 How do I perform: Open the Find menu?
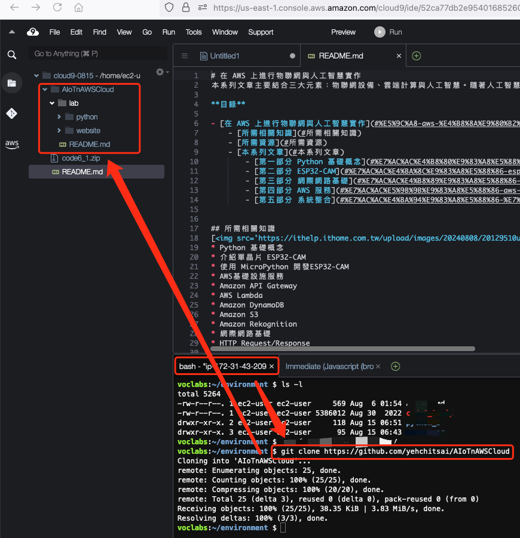tap(100, 32)
